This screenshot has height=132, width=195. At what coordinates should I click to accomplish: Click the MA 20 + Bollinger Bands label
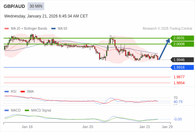pyautogui.click(x=29, y=29)
